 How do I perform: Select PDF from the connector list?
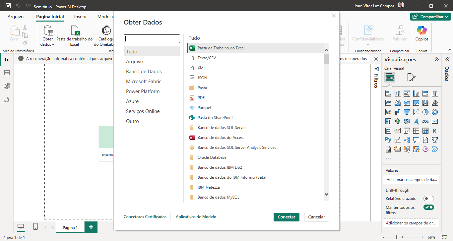pos(255,98)
